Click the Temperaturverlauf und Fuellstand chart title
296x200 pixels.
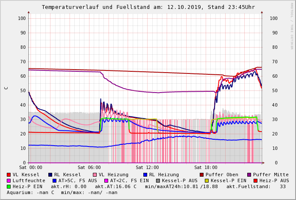click(148, 7)
